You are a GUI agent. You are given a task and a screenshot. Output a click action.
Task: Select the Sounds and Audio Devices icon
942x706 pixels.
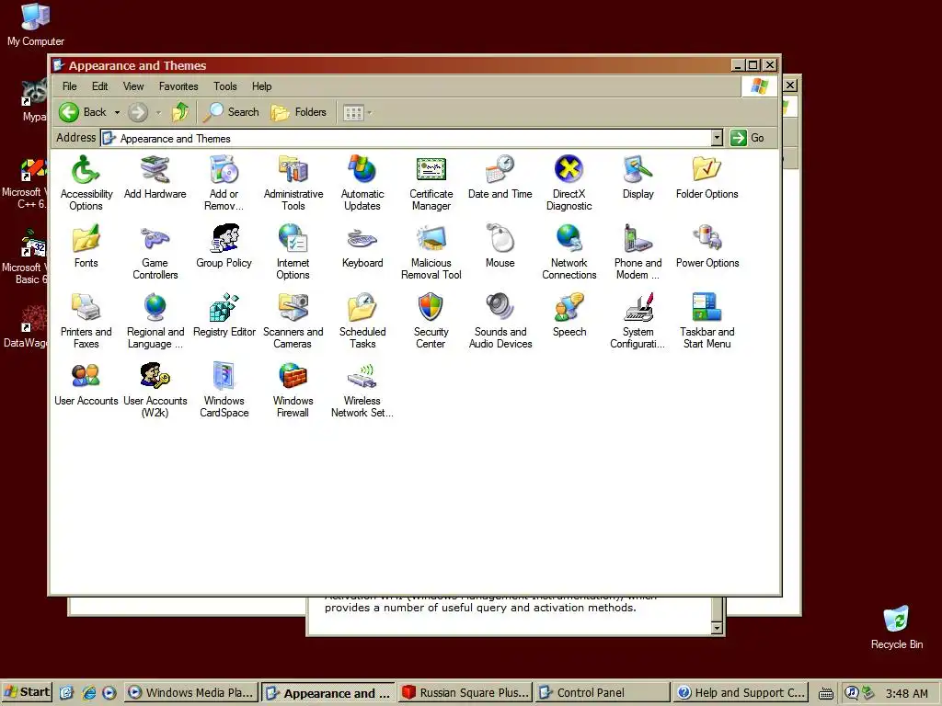click(x=500, y=321)
